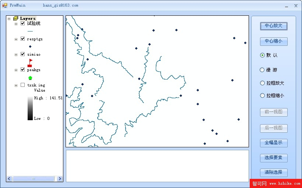
Task: Click the 清除选择 button
Action: pyautogui.click(x=274, y=173)
